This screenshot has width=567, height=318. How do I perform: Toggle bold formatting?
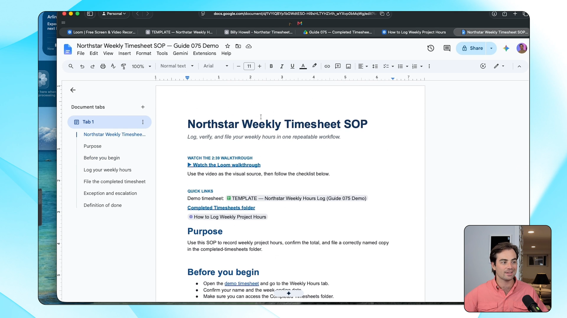(x=271, y=66)
